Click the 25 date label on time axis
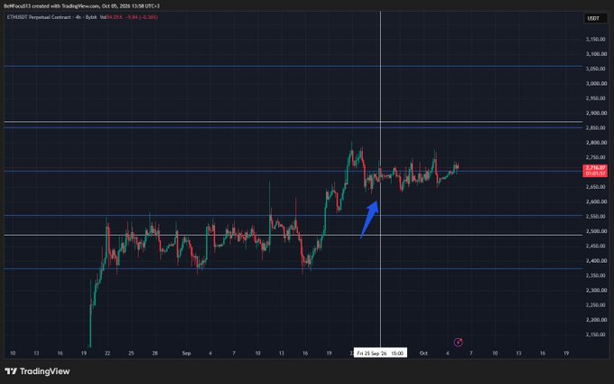 click(131, 353)
